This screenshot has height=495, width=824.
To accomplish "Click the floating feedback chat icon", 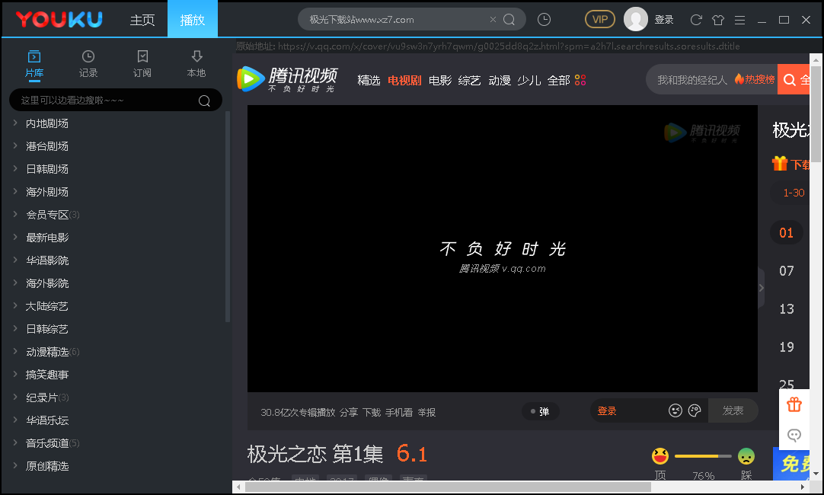I will [794, 435].
